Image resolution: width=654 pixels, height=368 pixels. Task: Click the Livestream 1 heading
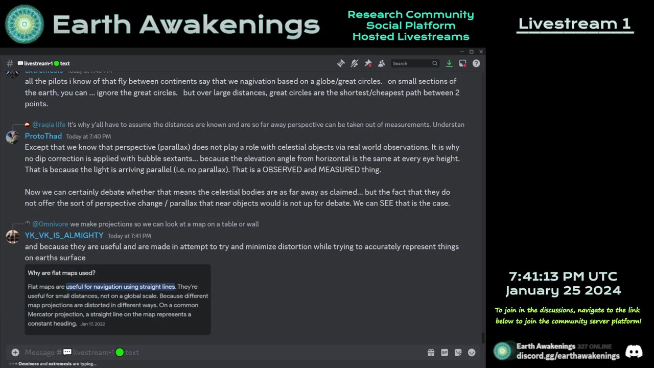[575, 24]
